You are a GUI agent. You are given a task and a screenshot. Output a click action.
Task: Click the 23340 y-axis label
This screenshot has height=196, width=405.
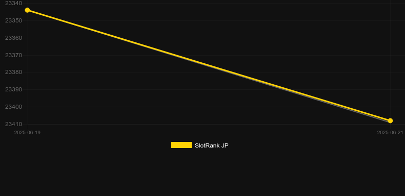click(14, 3)
